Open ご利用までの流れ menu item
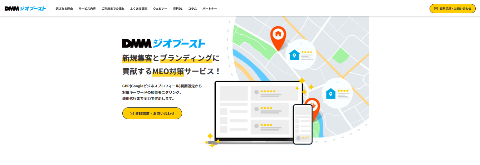 coord(113,8)
